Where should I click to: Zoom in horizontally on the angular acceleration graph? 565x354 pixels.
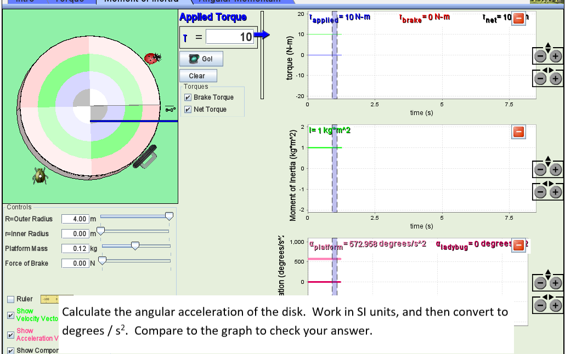[555, 305]
